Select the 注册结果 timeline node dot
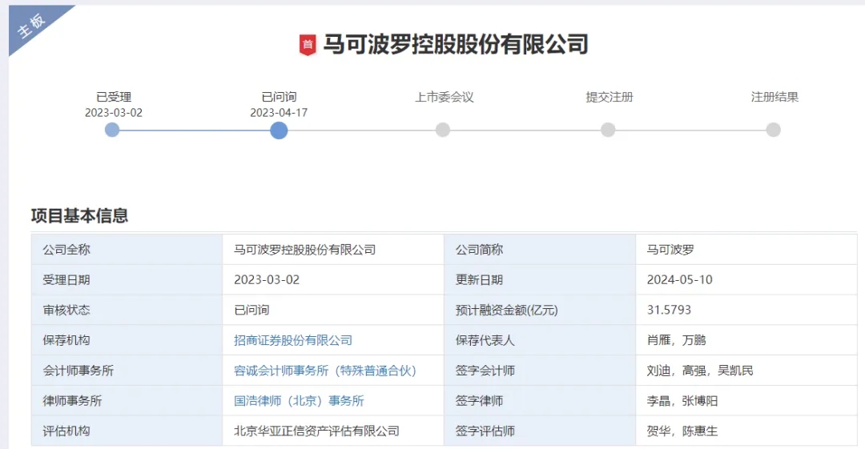This screenshot has width=865, height=449. point(774,130)
